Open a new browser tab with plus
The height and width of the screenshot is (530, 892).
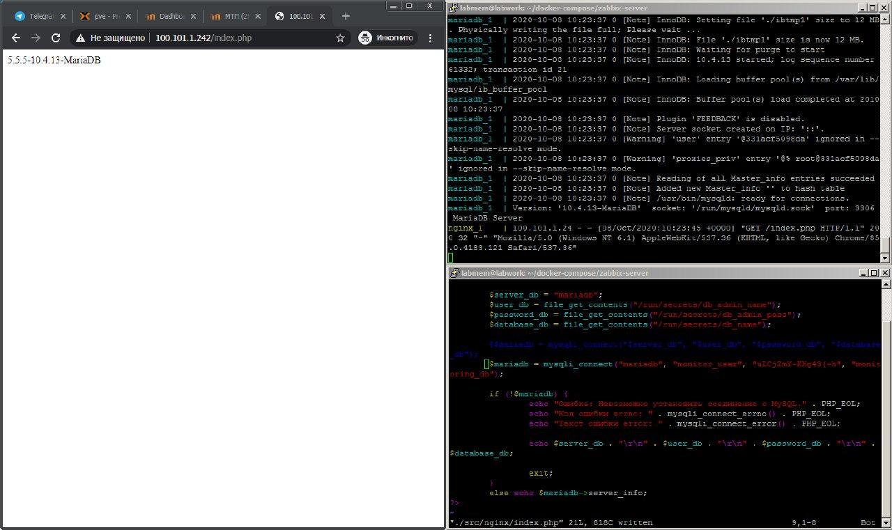(346, 16)
